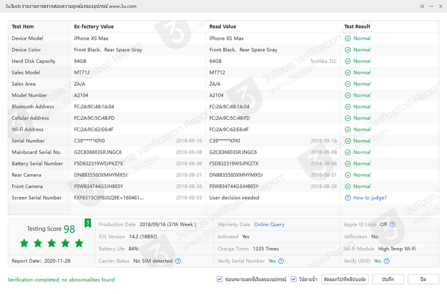Click help icon beside Apple ID Lock Off

(x=393, y=225)
